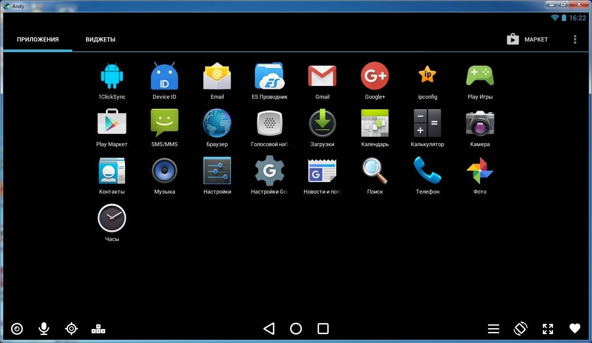592x343 pixels.
Task: Open the МАРКЕТ store button
Action: [x=528, y=39]
